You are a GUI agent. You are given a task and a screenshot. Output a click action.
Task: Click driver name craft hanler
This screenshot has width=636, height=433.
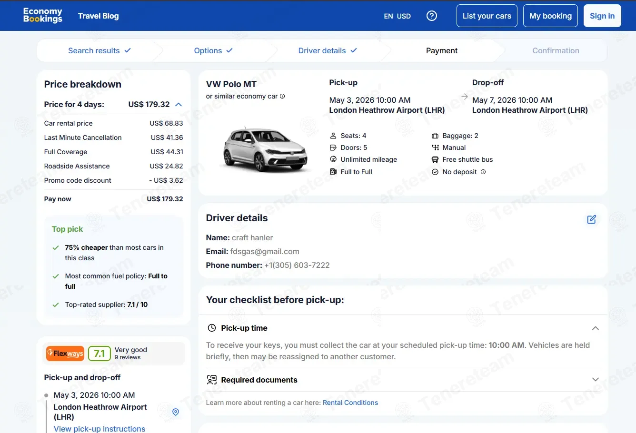[252, 237]
